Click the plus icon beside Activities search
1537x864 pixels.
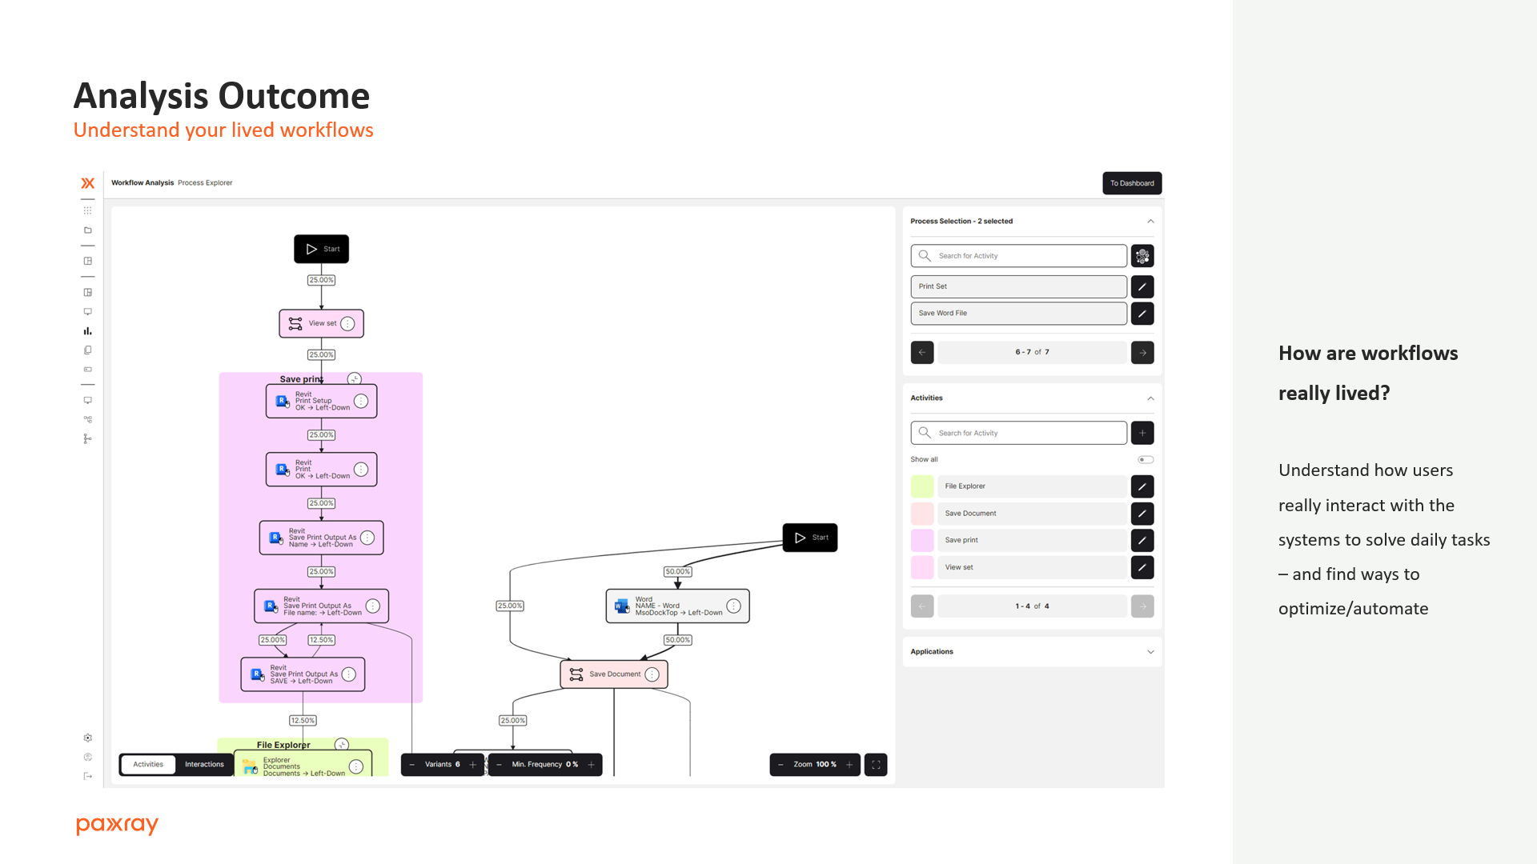tap(1142, 433)
